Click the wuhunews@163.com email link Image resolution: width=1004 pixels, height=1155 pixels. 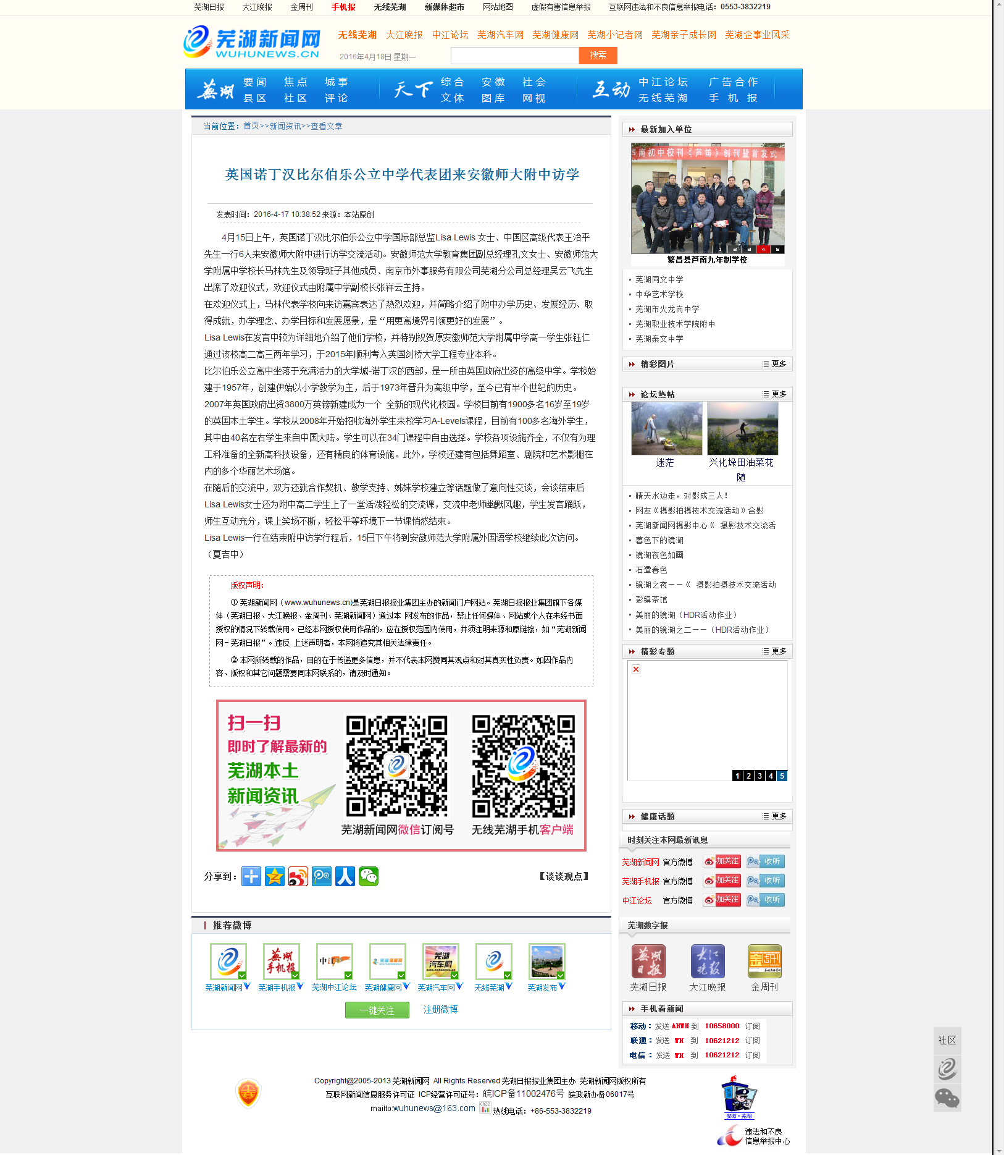pyautogui.click(x=434, y=1108)
